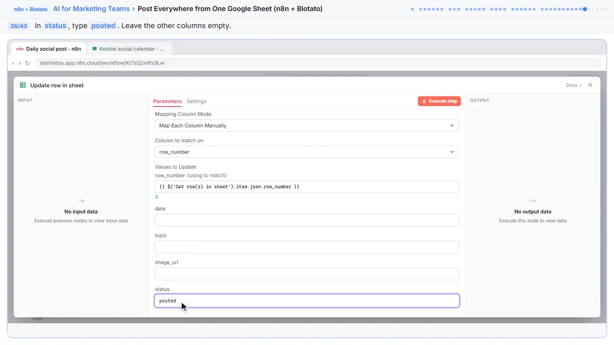Click the n8n + Blotato badge
This screenshot has width=614, height=345.
[x=31, y=9]
